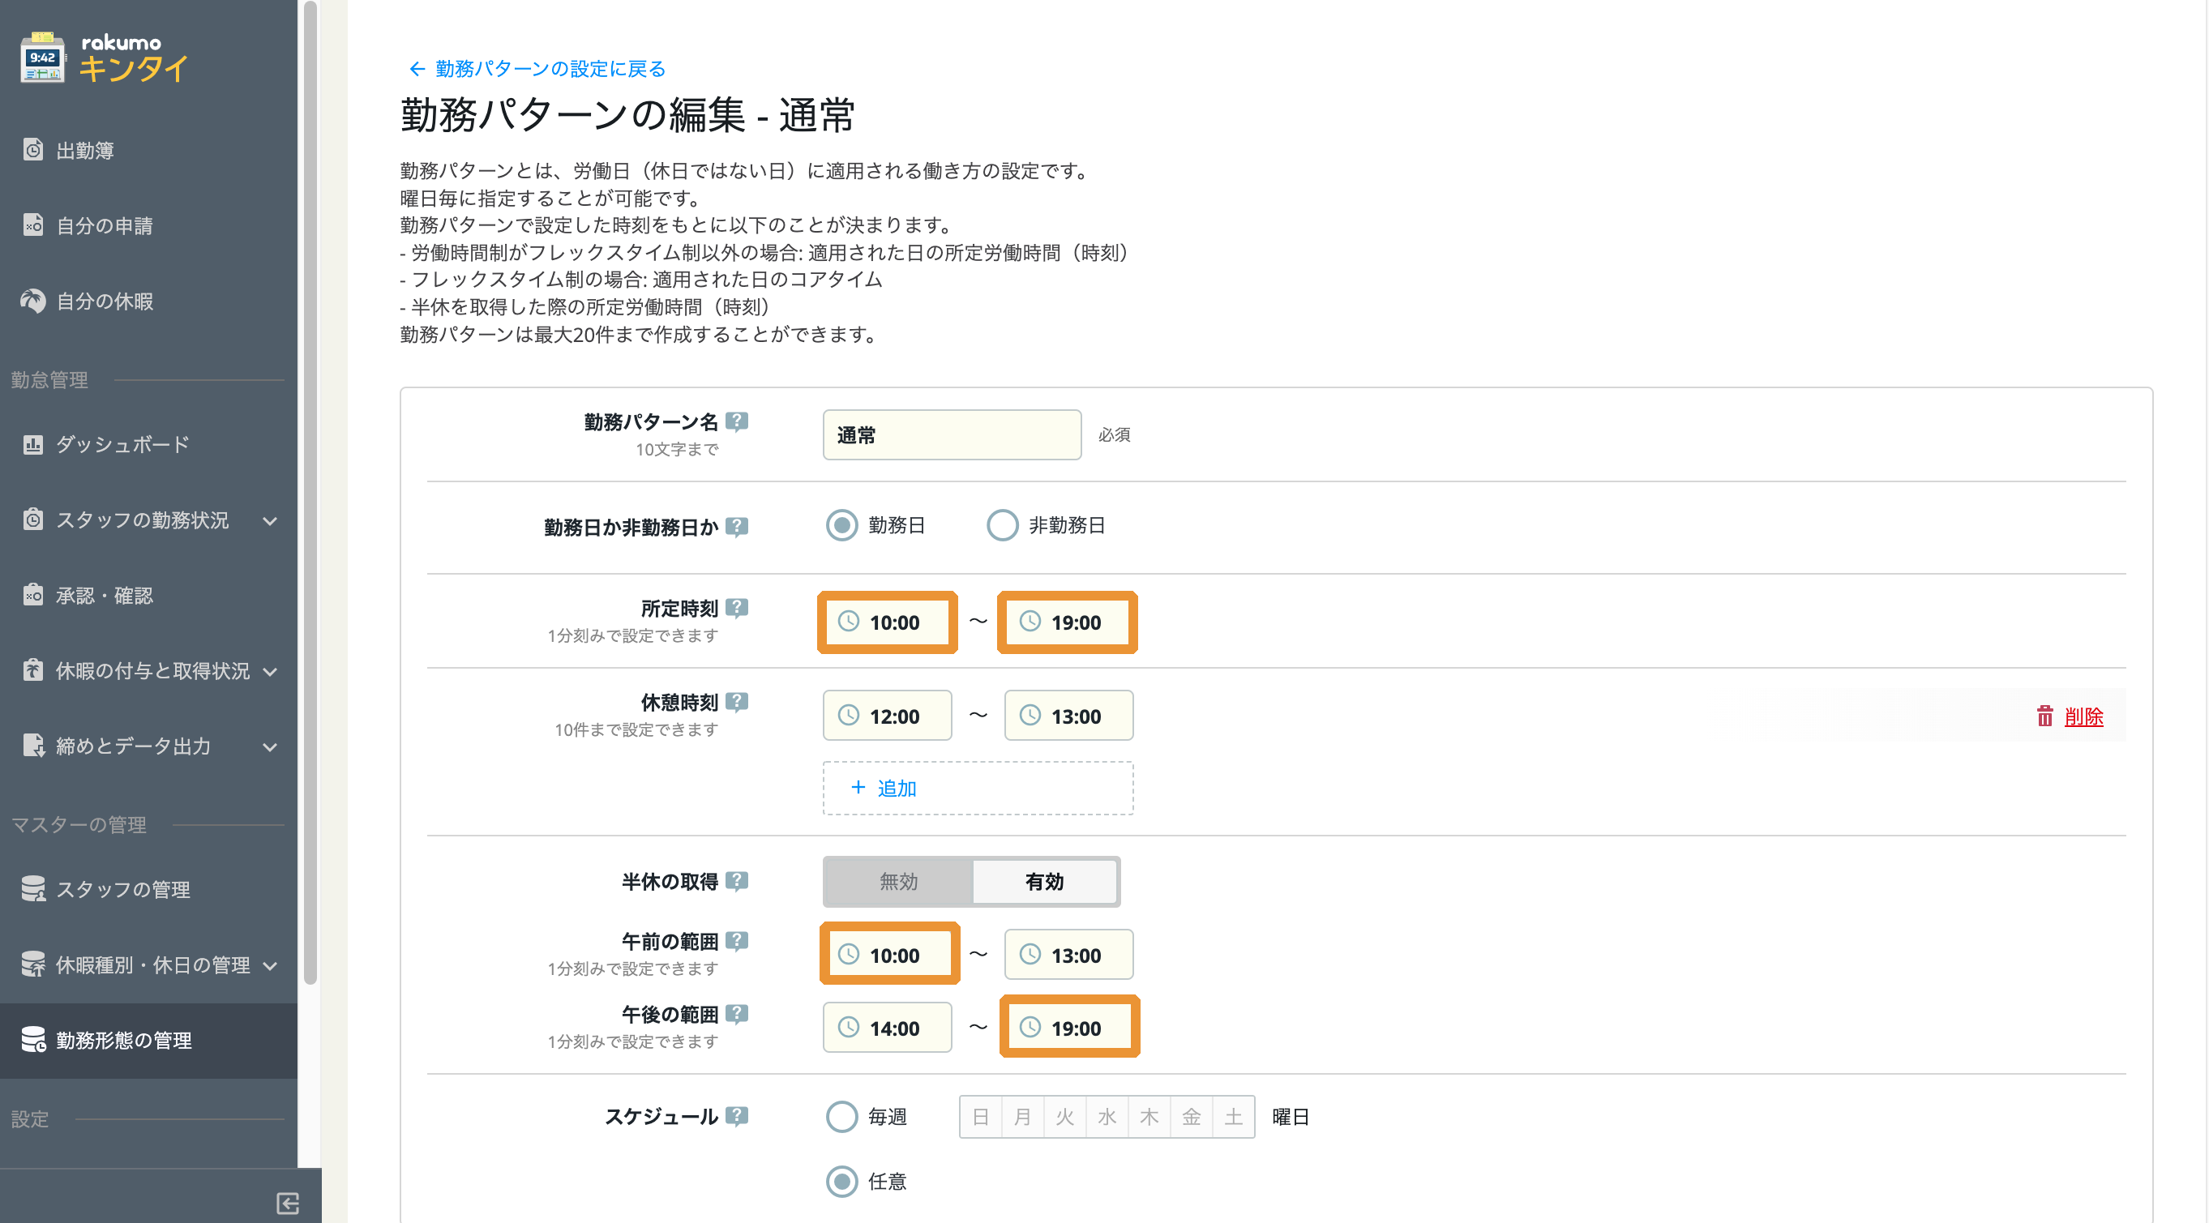Open 勤務形態の管理 in sidebar
The image size is (2209, 1223).
148,1041
